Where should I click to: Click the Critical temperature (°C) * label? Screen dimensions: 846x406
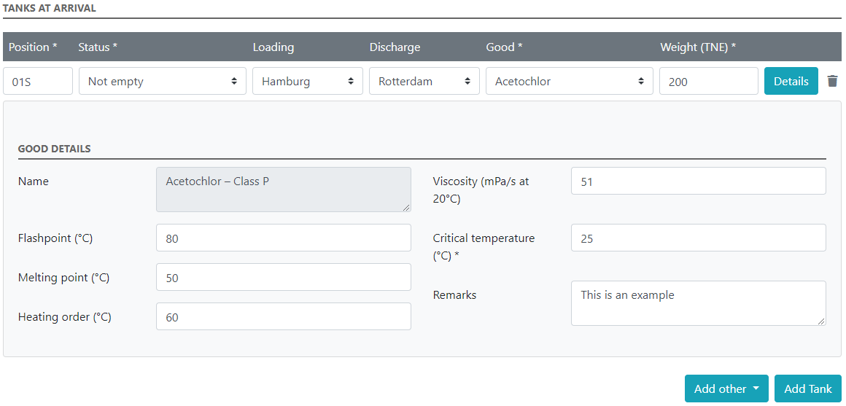click(484, 247)
